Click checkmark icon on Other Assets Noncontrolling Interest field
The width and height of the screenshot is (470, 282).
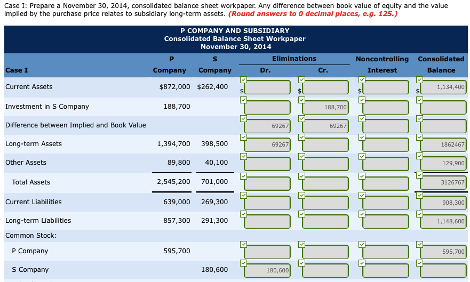361,156
